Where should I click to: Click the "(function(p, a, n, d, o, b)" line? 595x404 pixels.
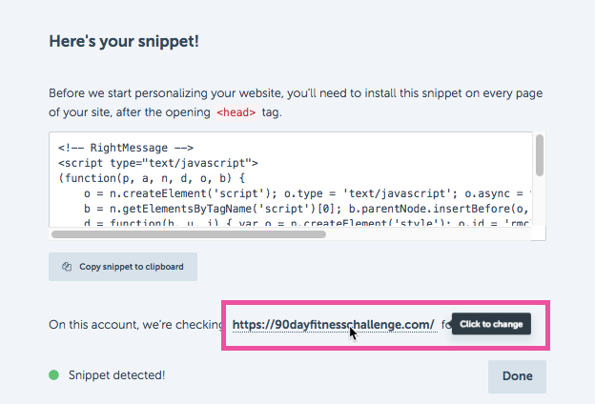pyautogui.click(x=152, y=178)
